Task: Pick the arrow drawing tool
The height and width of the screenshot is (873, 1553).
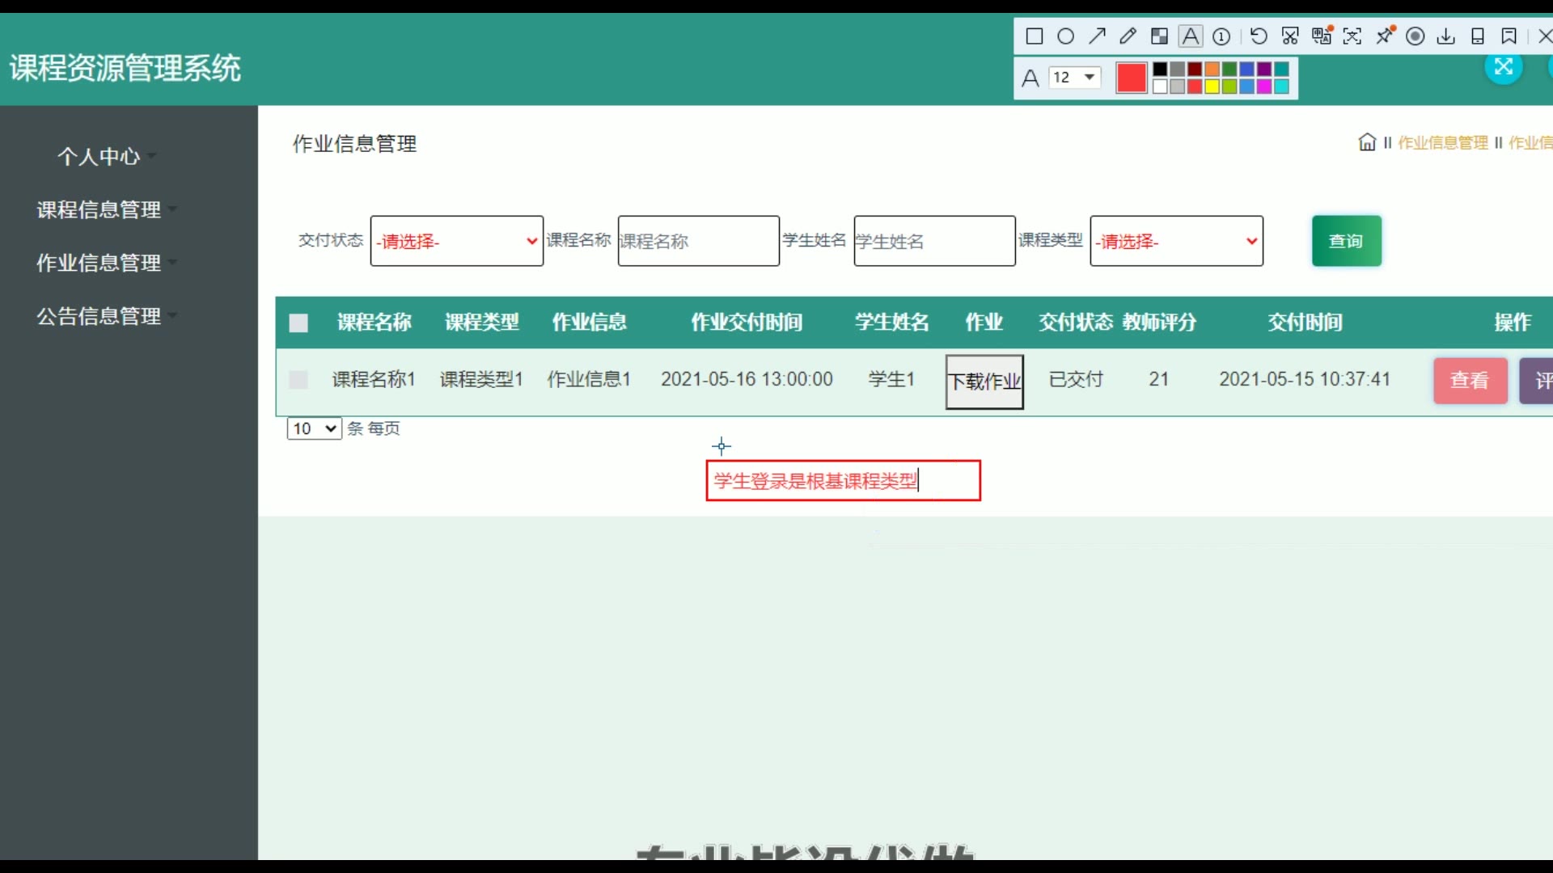Action: pos(1097,36)
